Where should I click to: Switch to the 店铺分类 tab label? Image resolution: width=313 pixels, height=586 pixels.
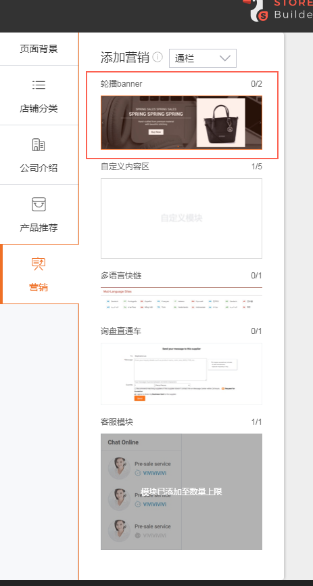[39, 109]
